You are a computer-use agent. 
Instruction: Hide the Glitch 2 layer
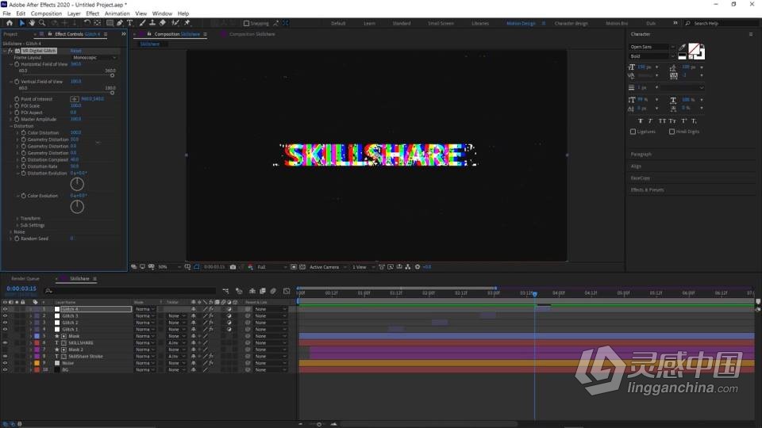pyautogui.click(x=5, y=323)
